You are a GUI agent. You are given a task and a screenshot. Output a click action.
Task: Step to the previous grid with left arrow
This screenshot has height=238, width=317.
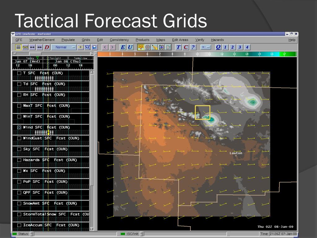point(105,47)
